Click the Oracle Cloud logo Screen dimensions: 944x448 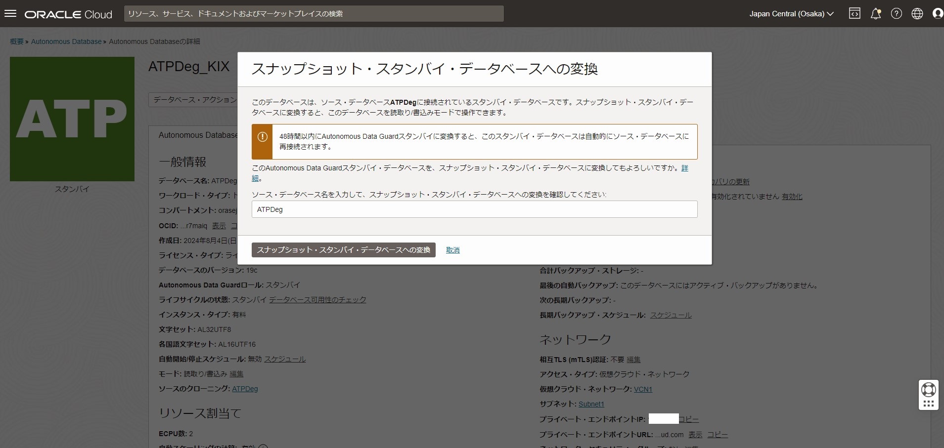tap(68, 14)
